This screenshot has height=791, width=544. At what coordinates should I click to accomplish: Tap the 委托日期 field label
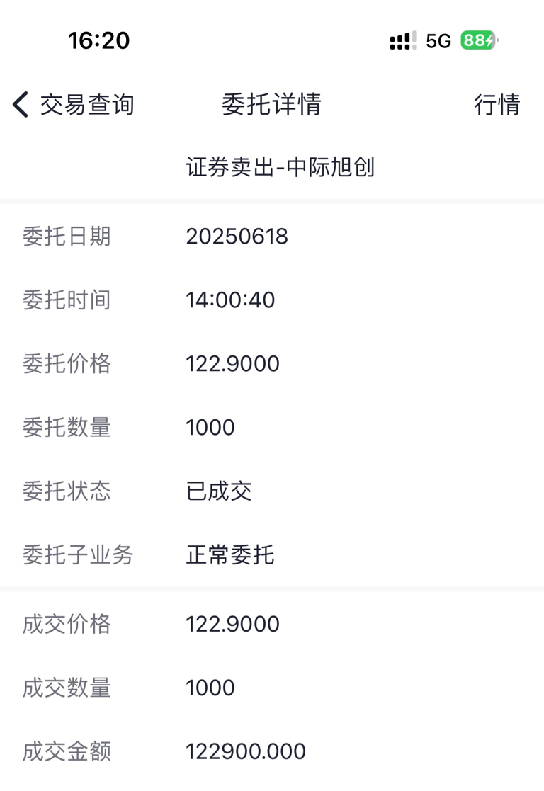[x=67, y=236]
